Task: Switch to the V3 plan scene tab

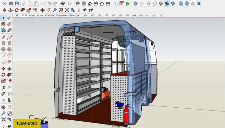Action: 40,15
